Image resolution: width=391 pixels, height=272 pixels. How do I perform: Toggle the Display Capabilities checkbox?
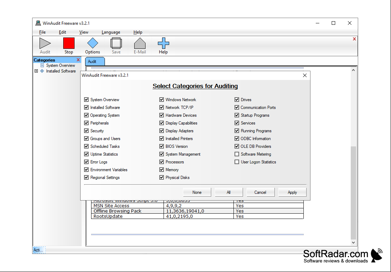(x=161, y=123)
